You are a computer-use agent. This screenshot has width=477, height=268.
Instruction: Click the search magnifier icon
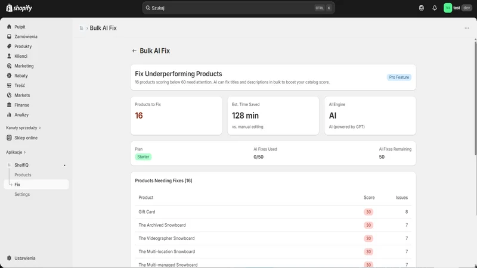tap(148, 8)
